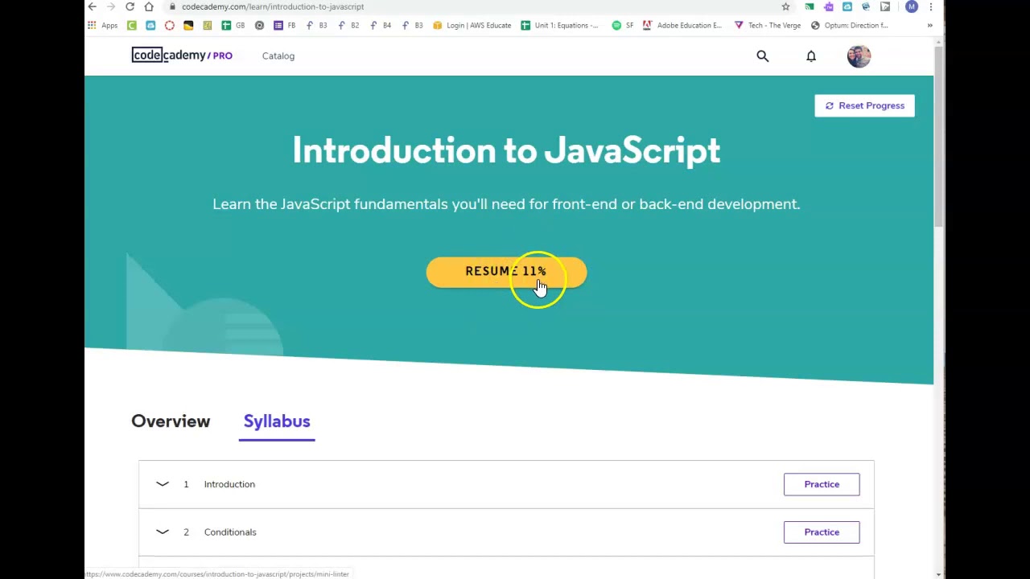Open the user profile picture menu

coord(859,55)
